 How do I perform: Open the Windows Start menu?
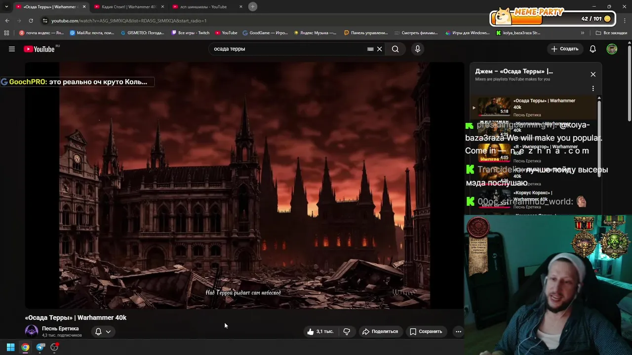(10, 347)
